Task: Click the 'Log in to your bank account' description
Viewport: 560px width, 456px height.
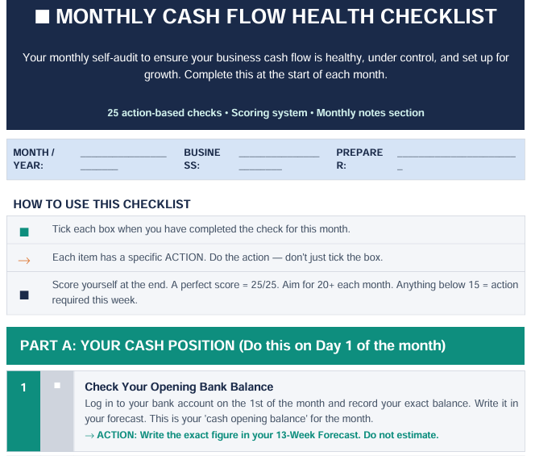Action: [x=301, y=411]
